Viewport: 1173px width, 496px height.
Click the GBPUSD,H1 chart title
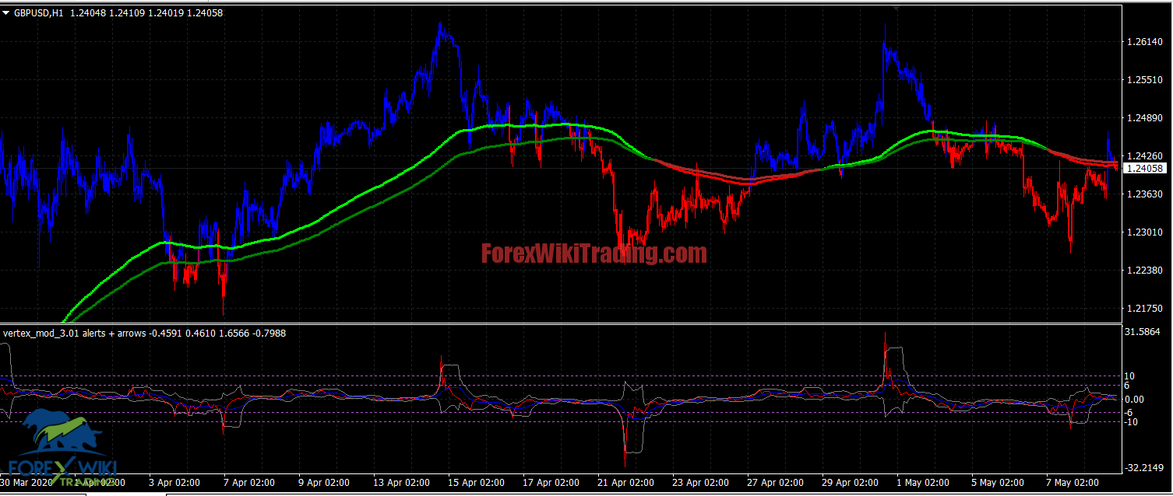(x=39, y=13)
